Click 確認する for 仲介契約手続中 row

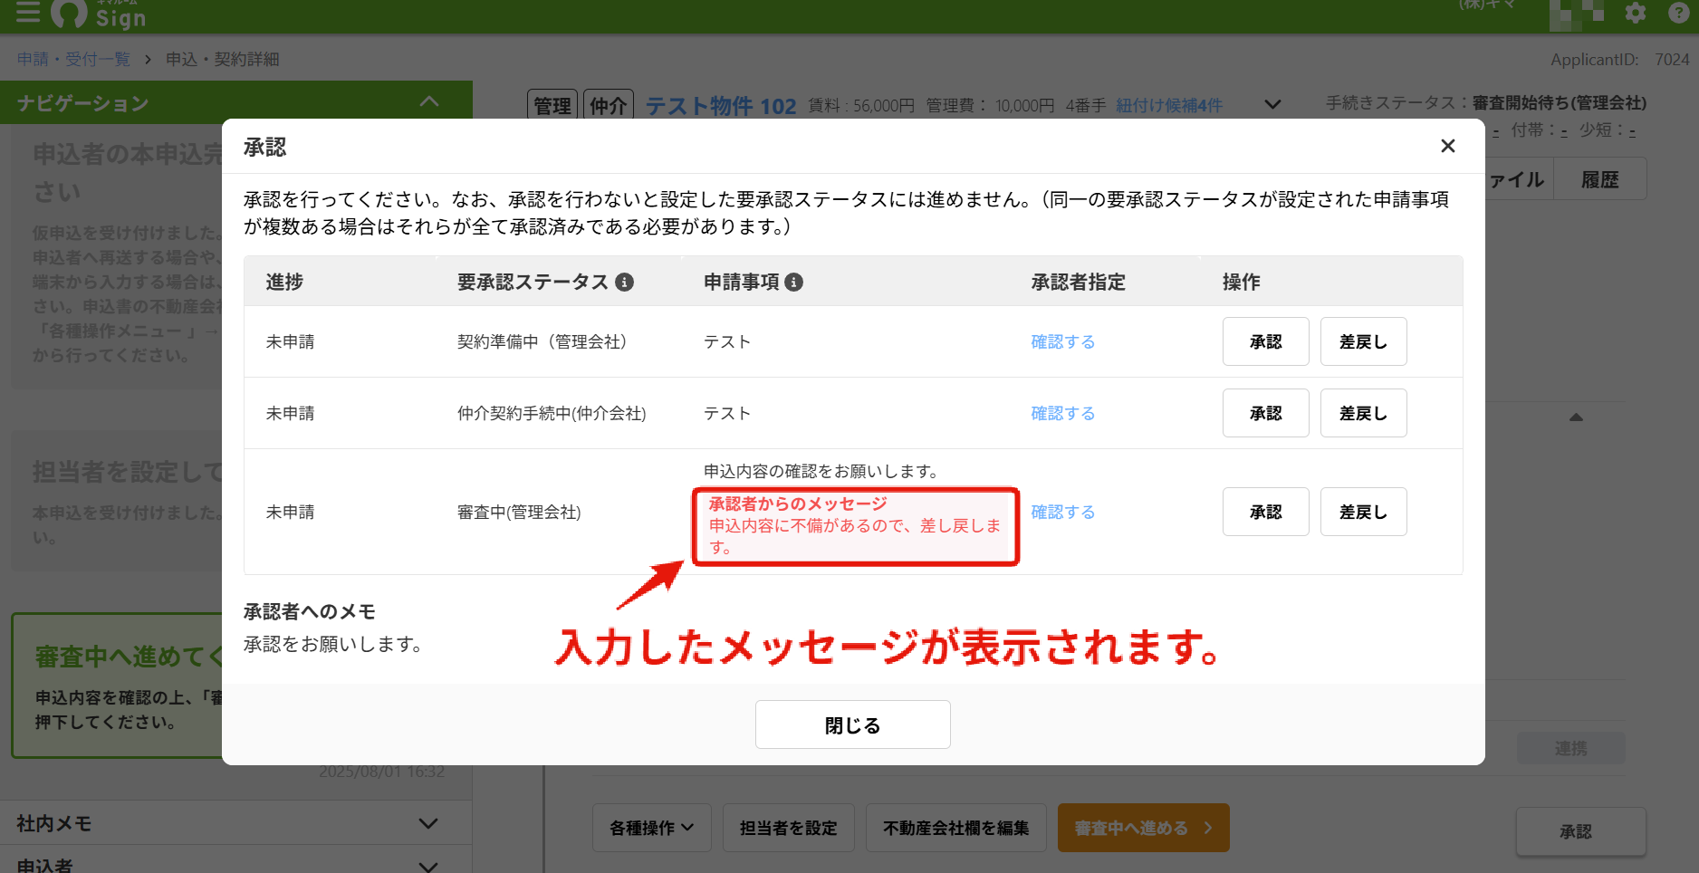tap(1063, 413)
